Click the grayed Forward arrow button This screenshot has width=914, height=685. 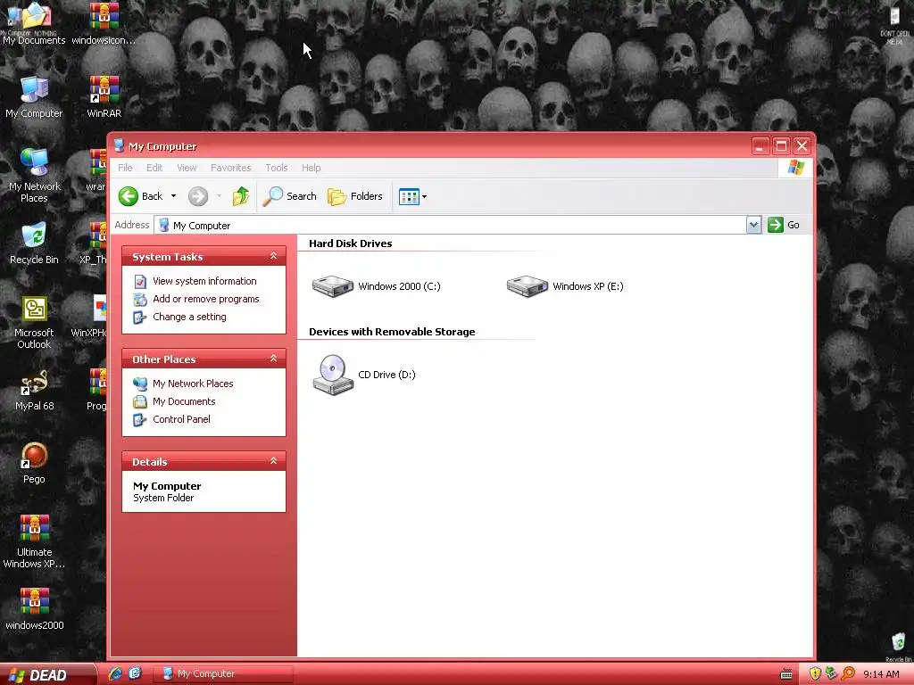[x=198, y=196]
